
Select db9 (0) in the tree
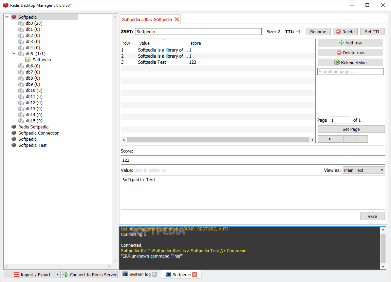(x=33, y=84)
